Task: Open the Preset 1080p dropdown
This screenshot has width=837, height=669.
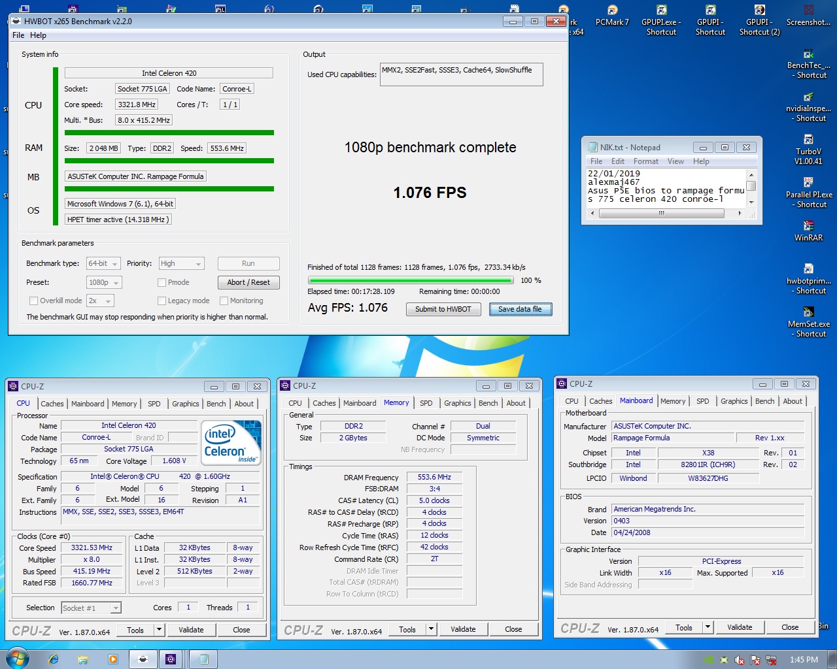Action: pyautogui.click(x=104, y=282)
